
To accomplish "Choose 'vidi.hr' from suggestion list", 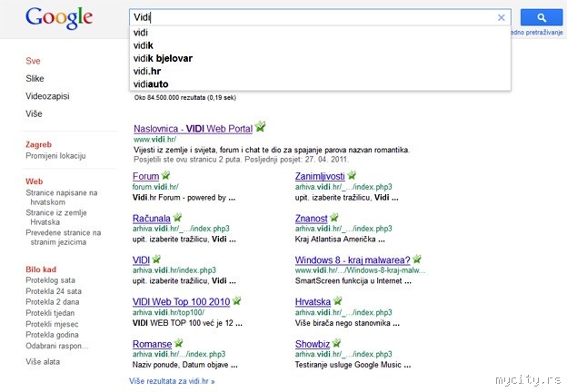I will pyautogui.click(x=147, y=71).
